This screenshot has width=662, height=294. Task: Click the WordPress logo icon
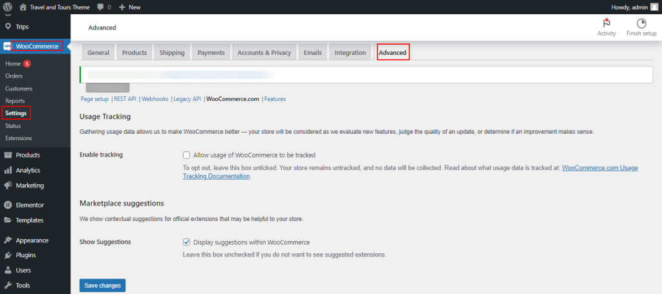8,7
